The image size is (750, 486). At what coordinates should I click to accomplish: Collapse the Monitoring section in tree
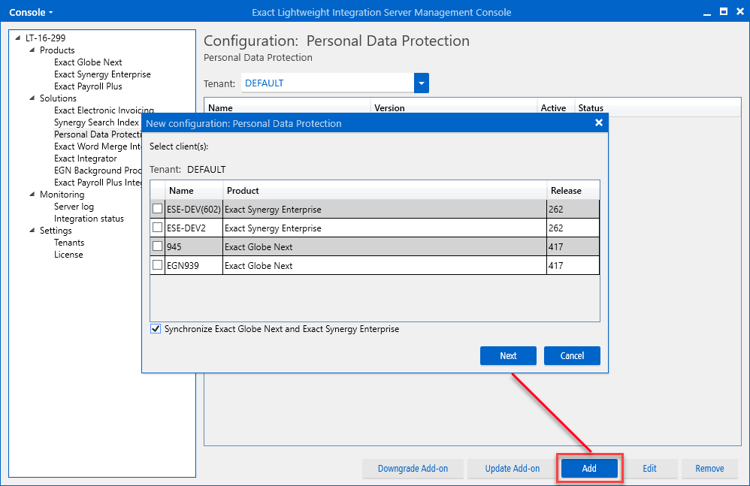tap(32, 195)
